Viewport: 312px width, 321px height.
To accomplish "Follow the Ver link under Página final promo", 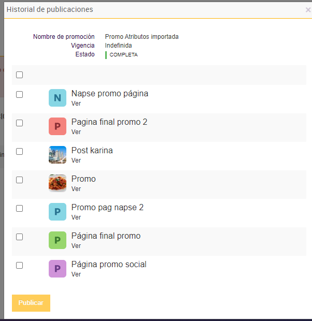I will point(76,246).
